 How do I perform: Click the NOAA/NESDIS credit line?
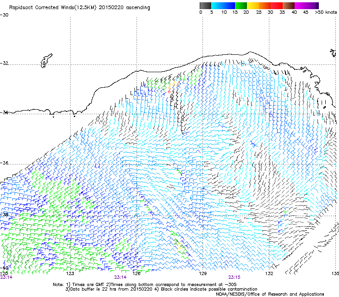[270, 294]
